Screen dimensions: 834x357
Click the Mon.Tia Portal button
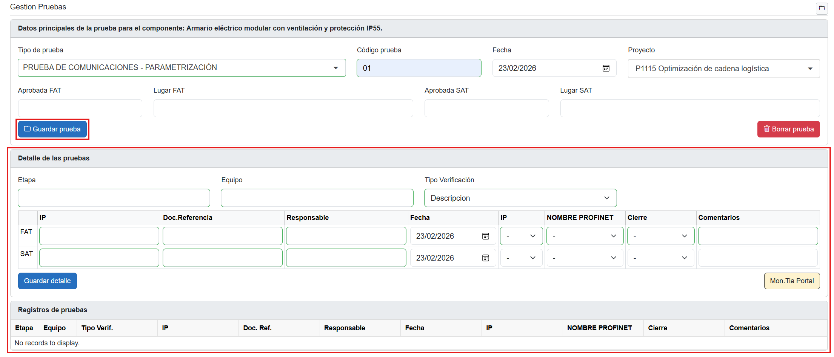[791, 281]
